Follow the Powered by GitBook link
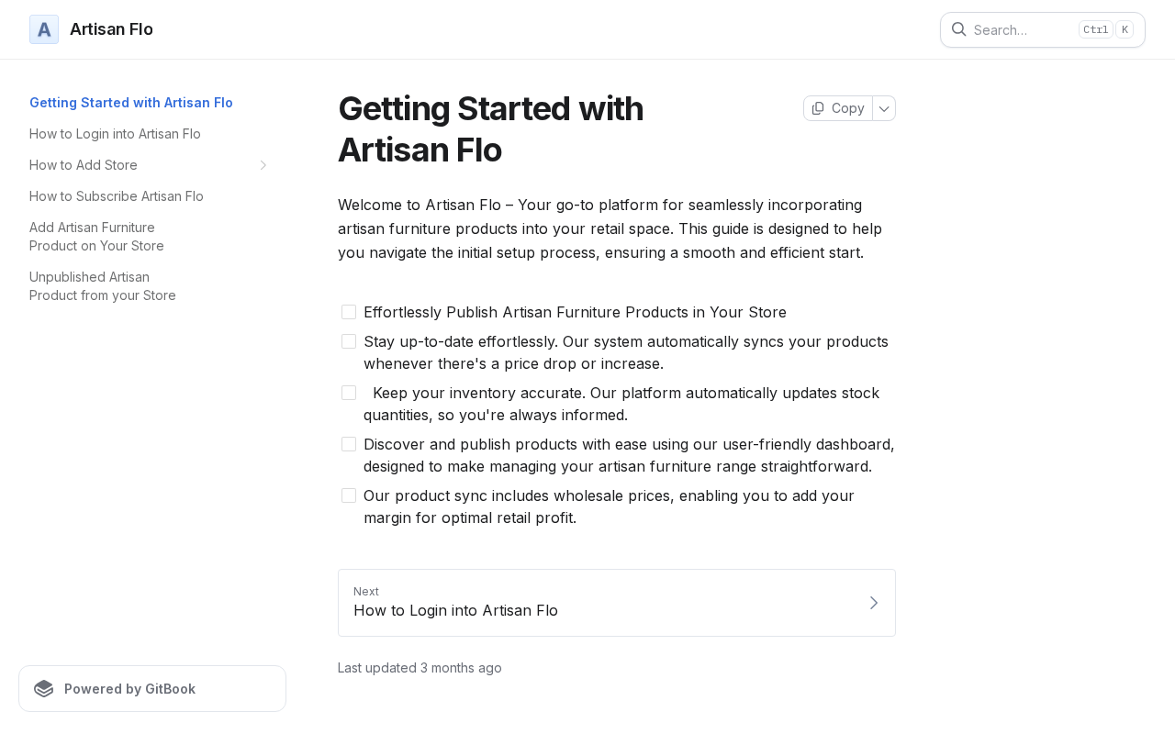 pos(152,689)
